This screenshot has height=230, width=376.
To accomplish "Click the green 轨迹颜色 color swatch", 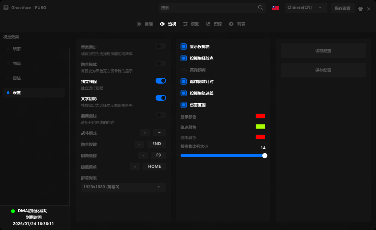I will [260, 127].
